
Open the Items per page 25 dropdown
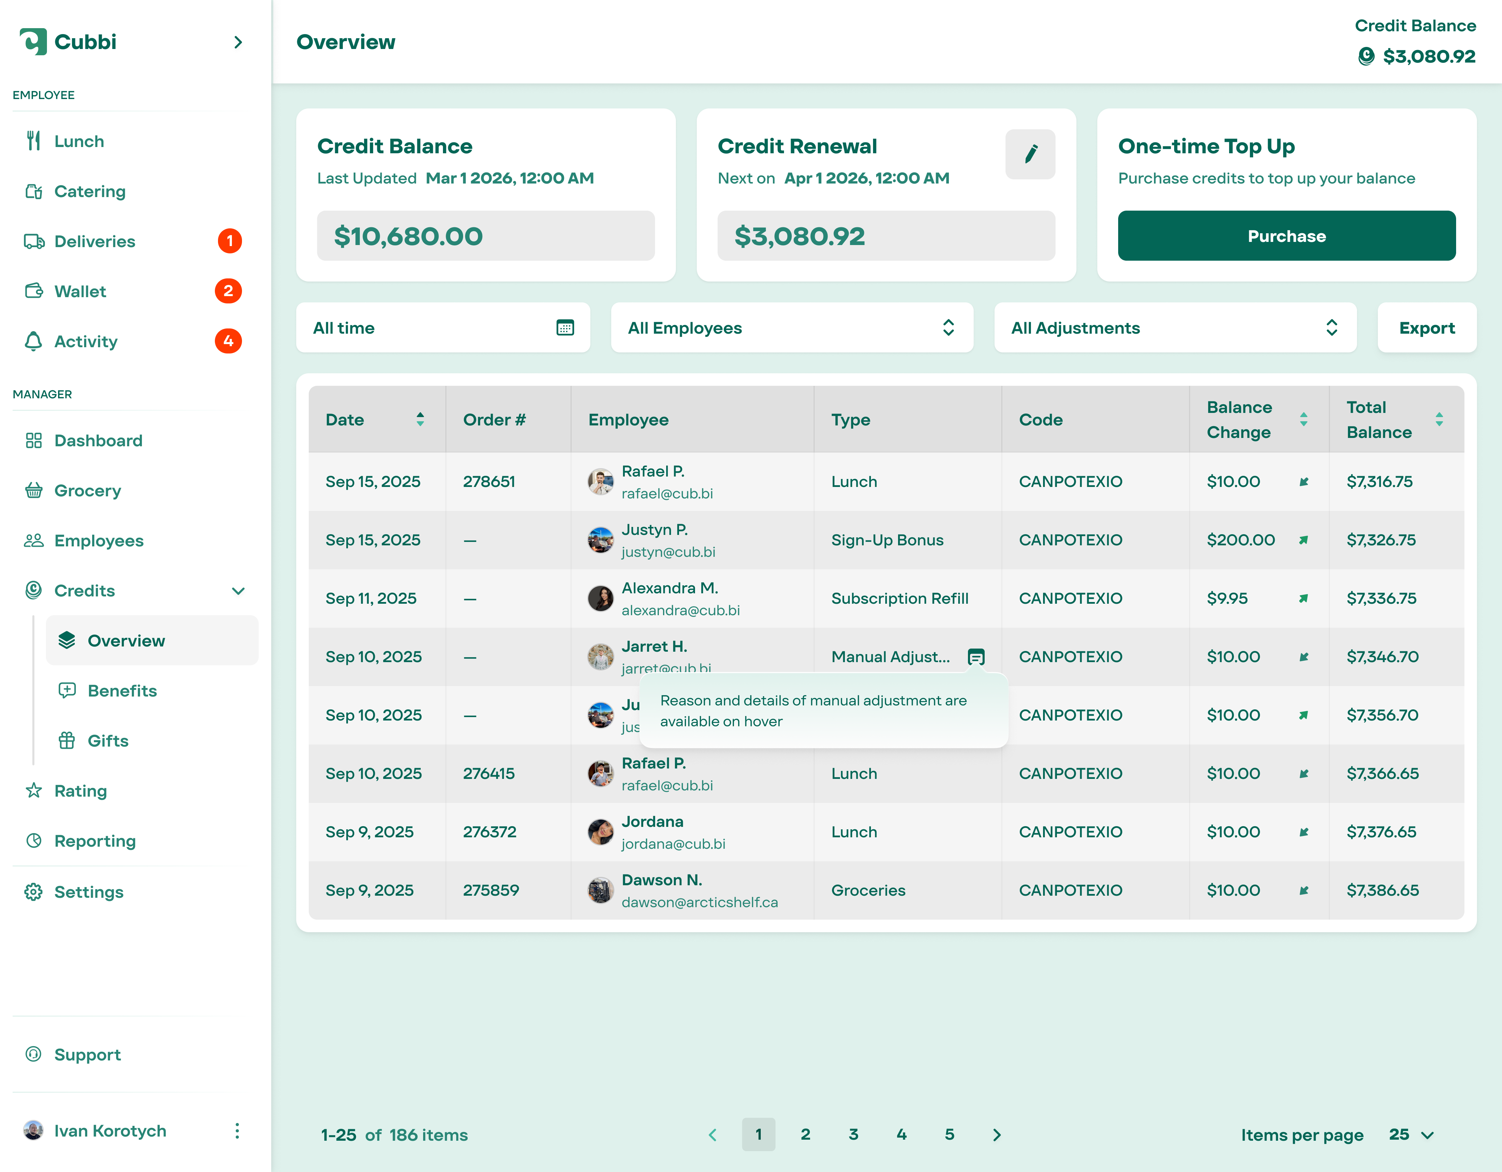coord(1411,1135)
